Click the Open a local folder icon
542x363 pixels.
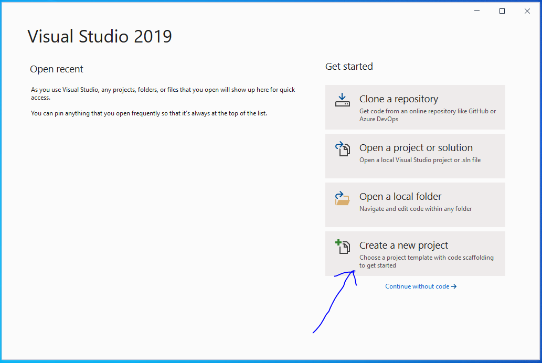point(342,198)
